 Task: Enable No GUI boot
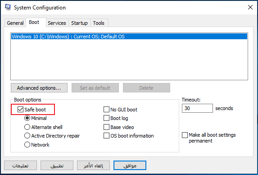106,110
